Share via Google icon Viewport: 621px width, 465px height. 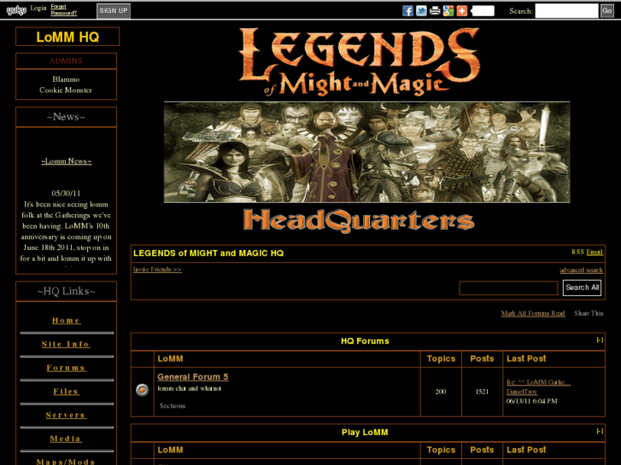[x=448, y=11]
